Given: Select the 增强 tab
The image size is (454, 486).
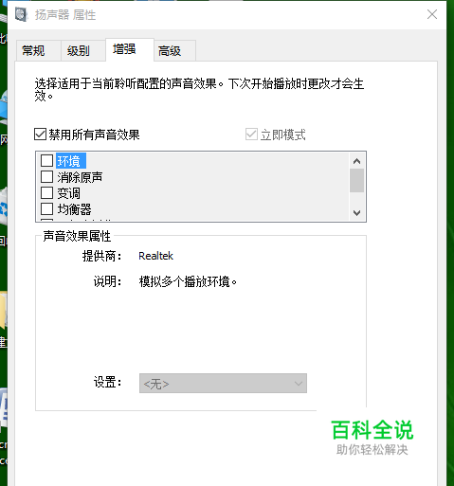Looking at the screenshot, I should click(130, 49).
